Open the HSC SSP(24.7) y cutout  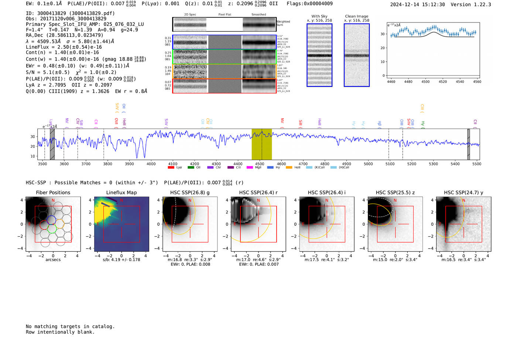464,224
